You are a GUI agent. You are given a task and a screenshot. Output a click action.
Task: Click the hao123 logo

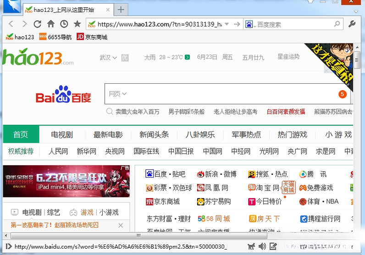click(x=38, y=57)
